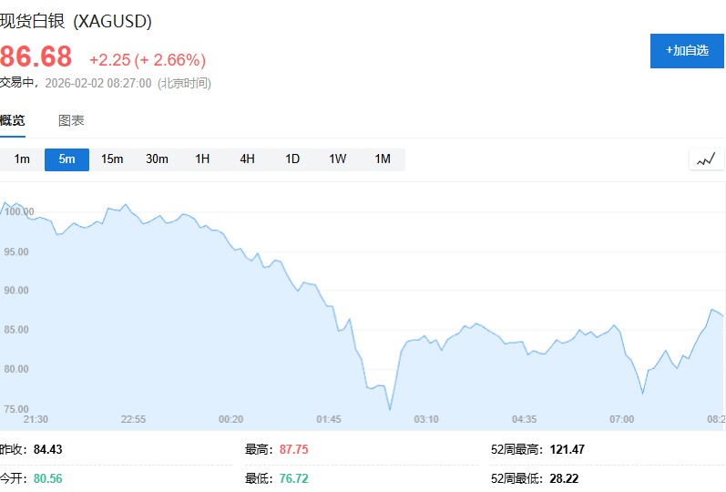The image size is (726, 492).
Task: Add XAGUSD to watchlist with +加自选
Action: (x=687, y=51)
